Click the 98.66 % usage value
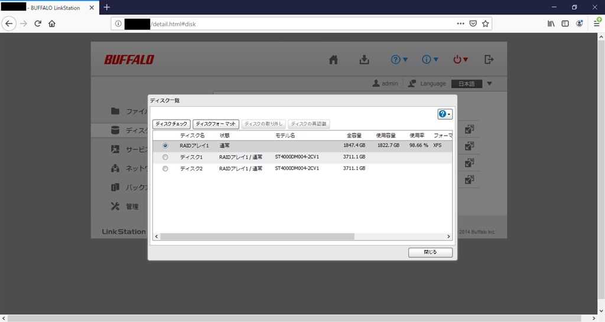 tap(419, 146)
